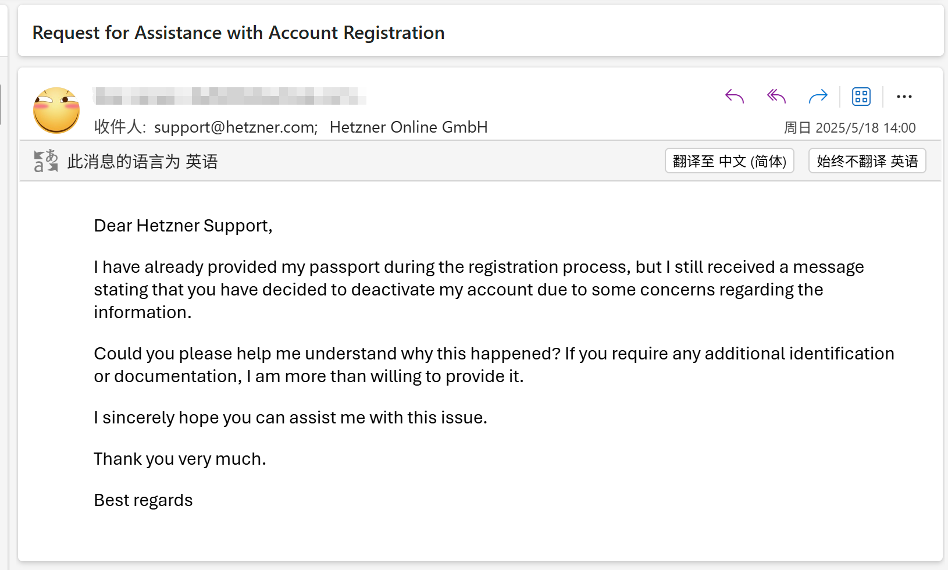Click the translator language icon
Viewport: 948px width, 570px height.
click(46, 161)
